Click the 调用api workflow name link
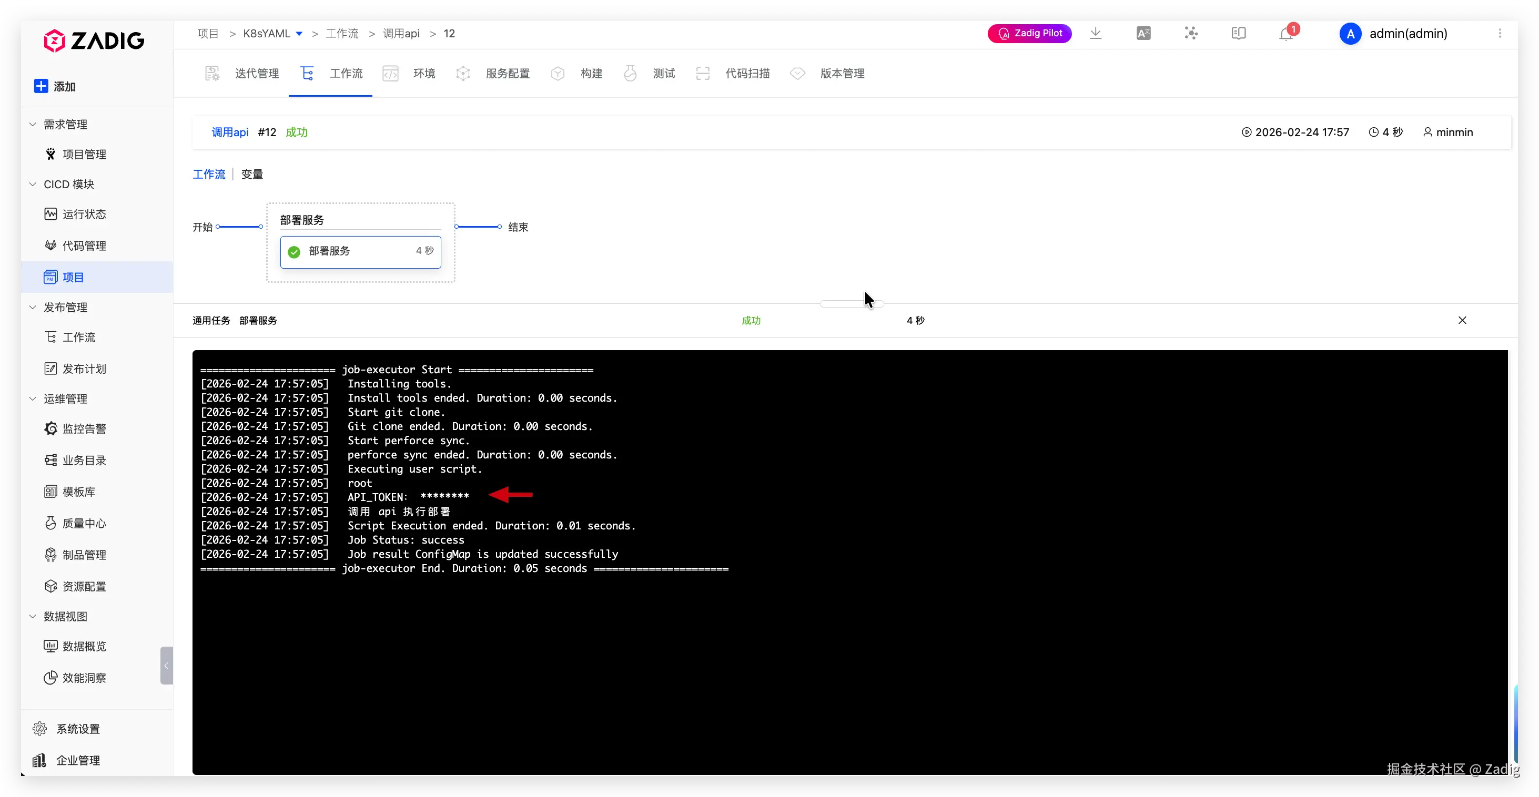This screenshot has width=1539, height=797. coord(230,132)
